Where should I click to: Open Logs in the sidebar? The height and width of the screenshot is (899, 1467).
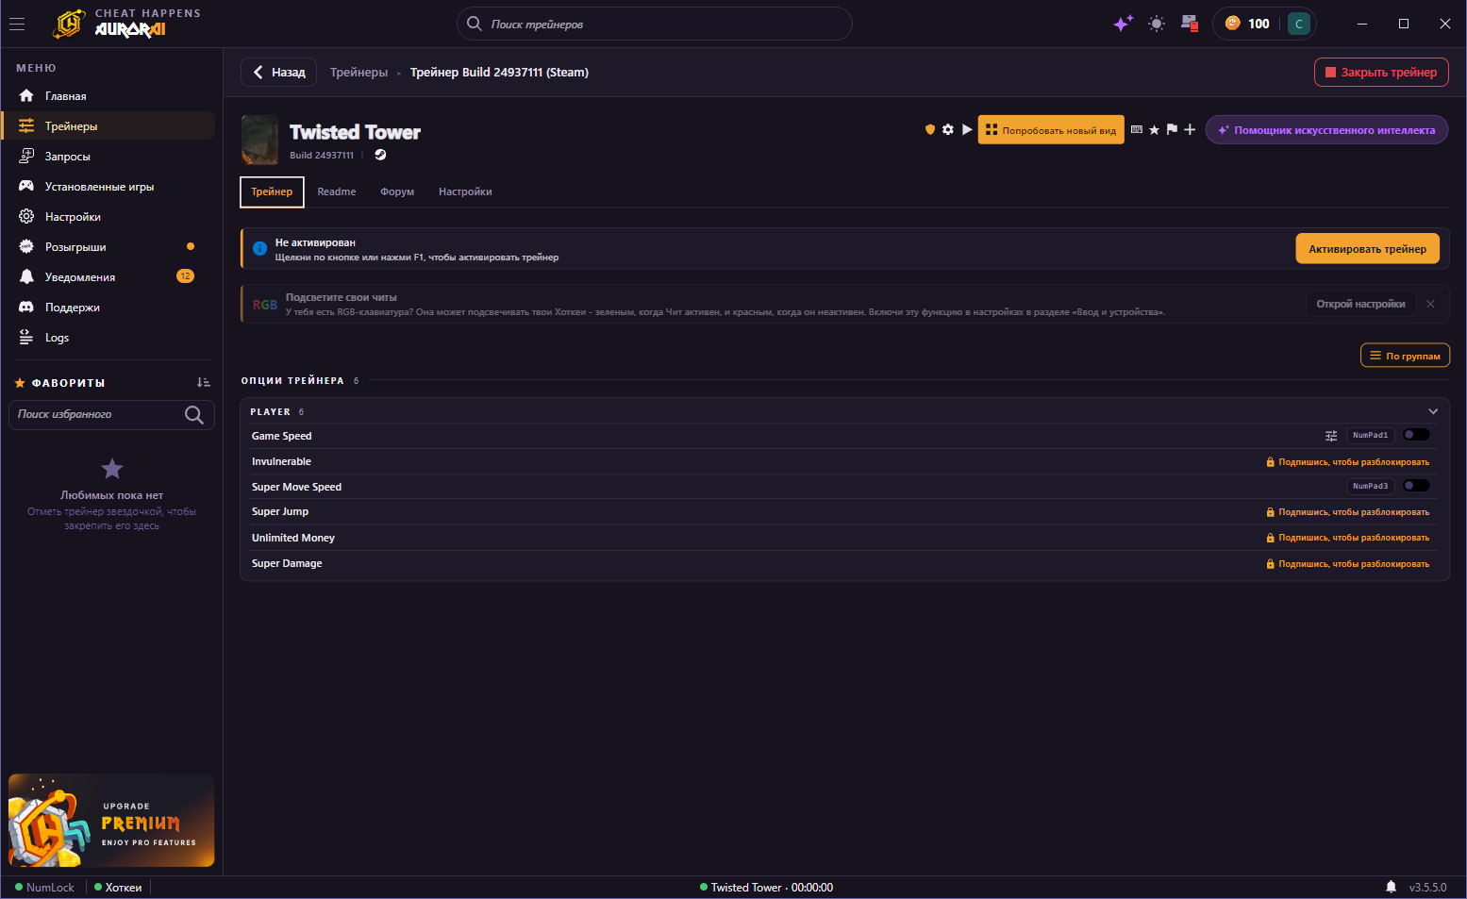(x=108, y=338)
